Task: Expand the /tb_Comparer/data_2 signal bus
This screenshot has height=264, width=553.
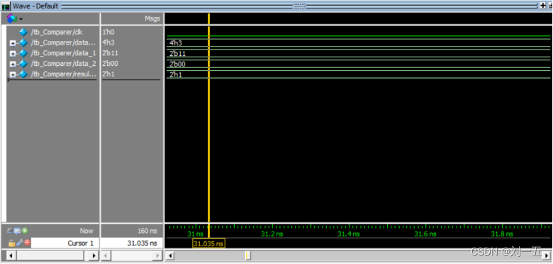Action: pyautogui.click(x=13, y=64)
